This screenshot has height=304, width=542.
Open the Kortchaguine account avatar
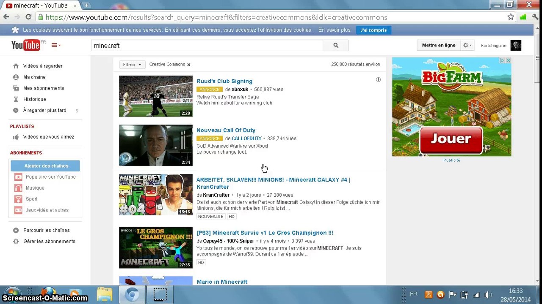516,45
